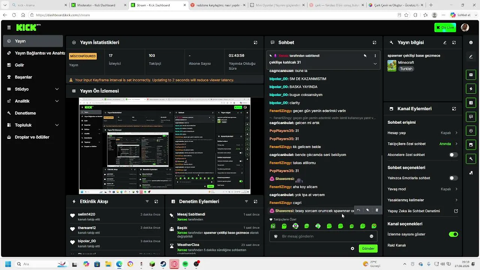The width and height of the screenshot is (480, 270).
Task: Open Yapay Zeka ile Sohbet Denetimi link
Action: [423, 211]
